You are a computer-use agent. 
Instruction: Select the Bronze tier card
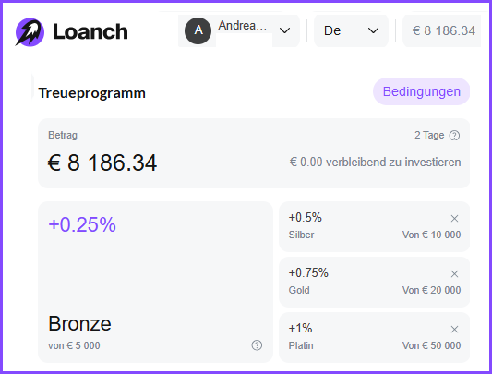(155, 282)
